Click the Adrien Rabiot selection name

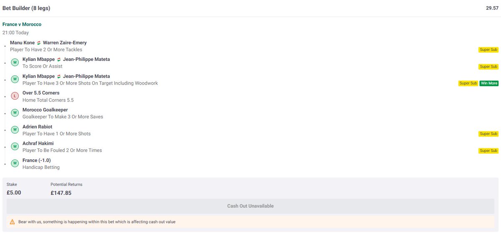[38, 127]
